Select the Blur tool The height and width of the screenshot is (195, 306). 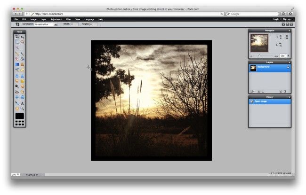click(x=17, y=76)
